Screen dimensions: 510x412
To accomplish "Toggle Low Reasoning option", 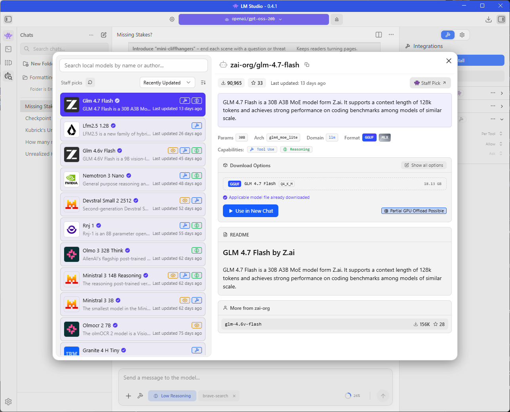I will coord(172,396).
